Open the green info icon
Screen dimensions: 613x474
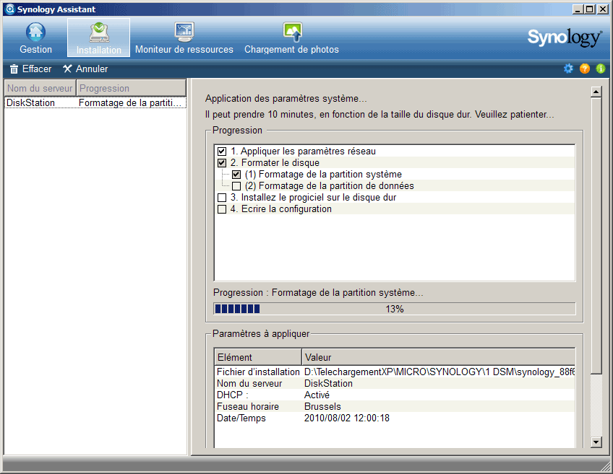[x=601, y=69]
